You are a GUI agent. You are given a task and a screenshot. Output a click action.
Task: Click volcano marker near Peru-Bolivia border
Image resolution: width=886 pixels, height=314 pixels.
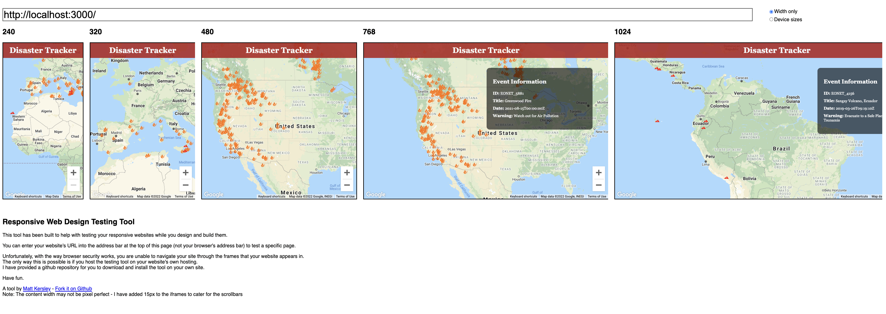click(726, 178)
